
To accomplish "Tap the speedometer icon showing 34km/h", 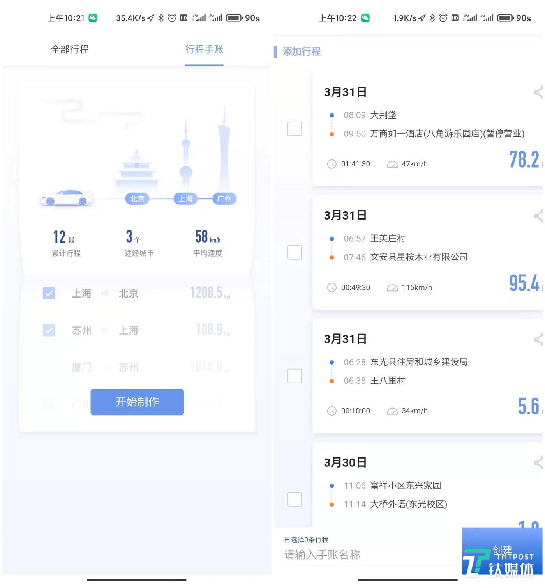I will [392, 411].
